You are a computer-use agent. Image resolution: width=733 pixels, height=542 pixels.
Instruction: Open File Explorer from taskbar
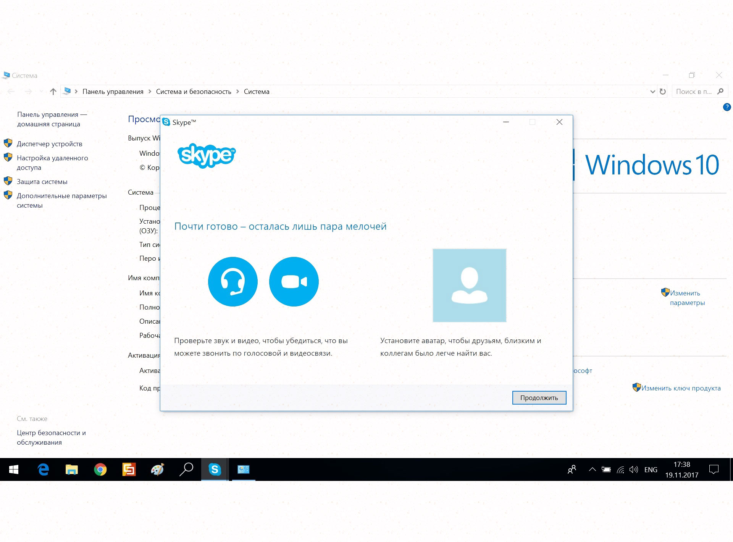pos(72,469)
